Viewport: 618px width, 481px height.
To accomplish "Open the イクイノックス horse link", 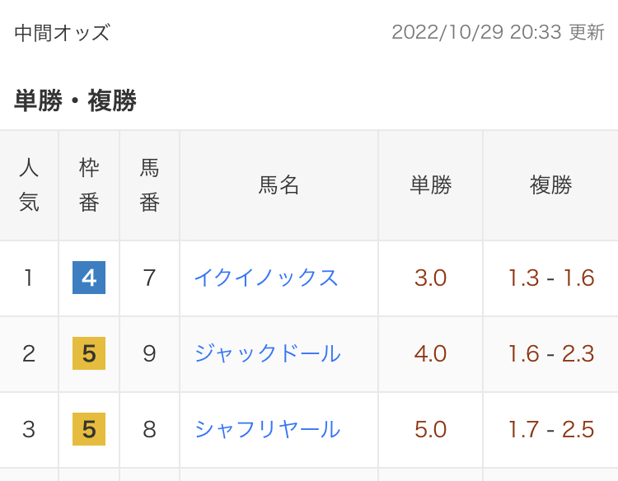I will coord(266,278).
